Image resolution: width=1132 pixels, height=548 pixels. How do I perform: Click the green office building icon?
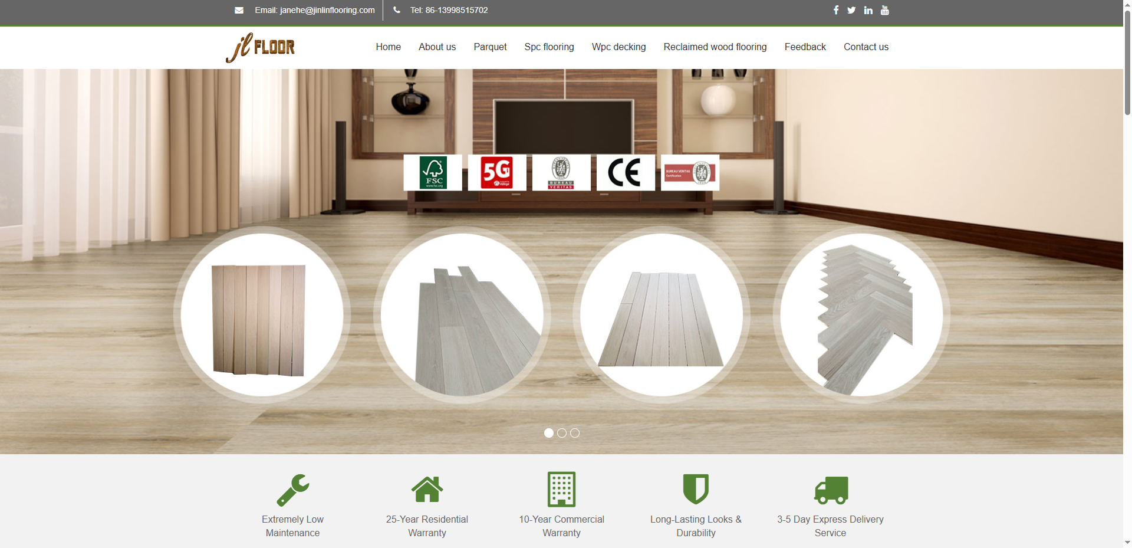(561, 489)
